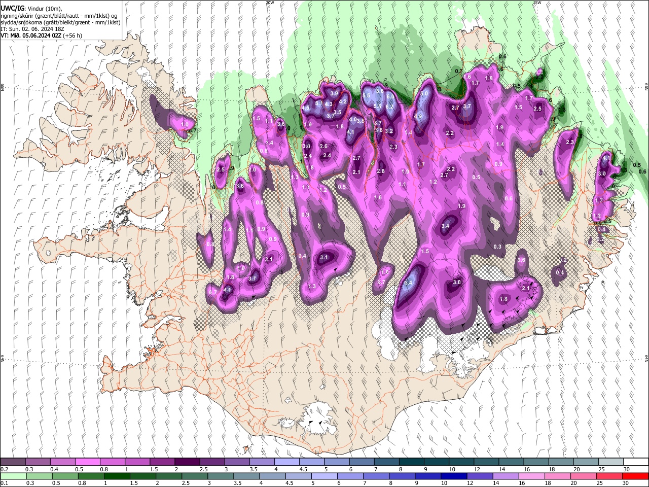Click the '12' label in upper legend row

click(476, 469)
